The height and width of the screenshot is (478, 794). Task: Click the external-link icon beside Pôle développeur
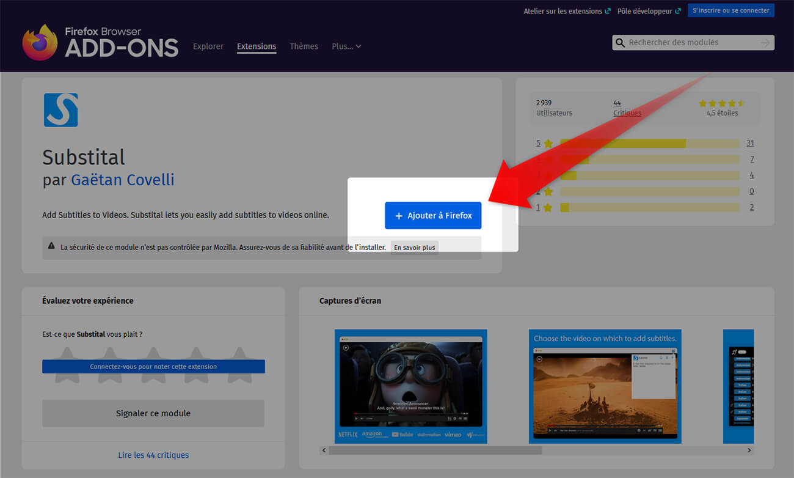pyautogui.click(x=678, y=12)
